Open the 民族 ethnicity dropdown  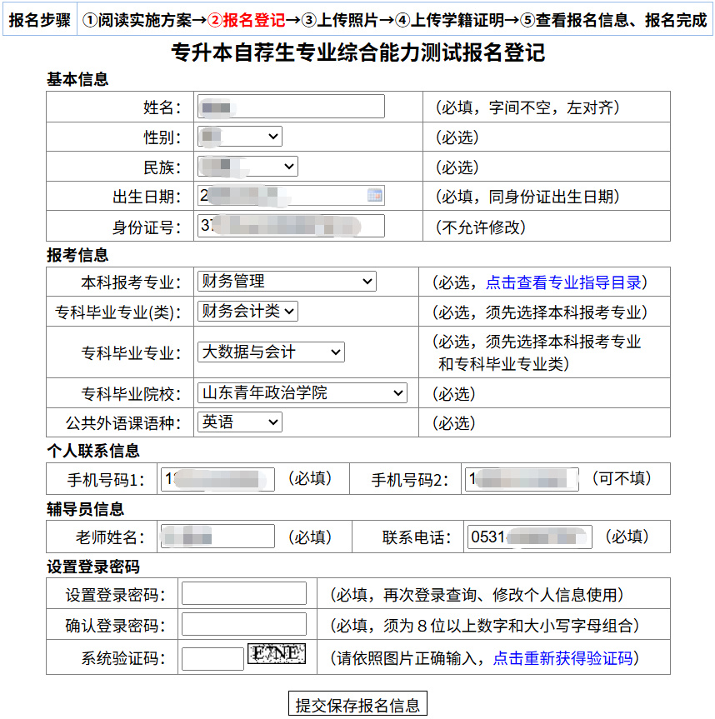[247, 167]
